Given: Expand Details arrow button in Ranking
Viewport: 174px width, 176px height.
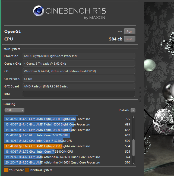Looking at the screenshot, I should (133, 110).
